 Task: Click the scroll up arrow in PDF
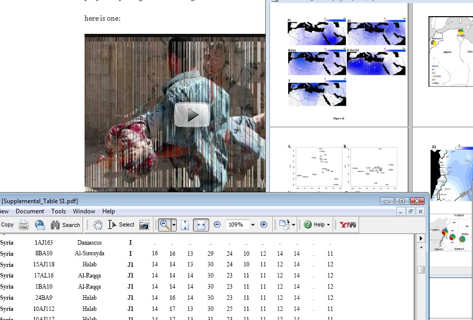pos(421,247)
